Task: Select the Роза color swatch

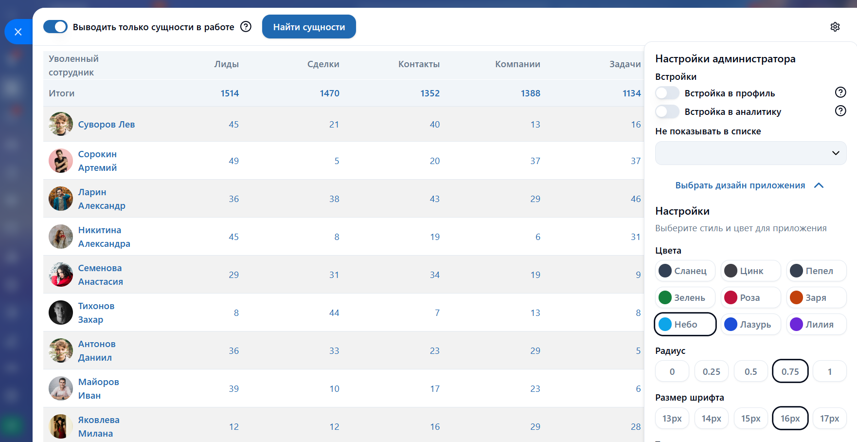Action: [750, 297]
